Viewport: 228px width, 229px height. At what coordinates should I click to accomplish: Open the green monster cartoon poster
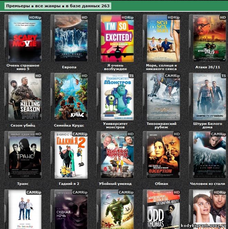(x=117, y=209)
